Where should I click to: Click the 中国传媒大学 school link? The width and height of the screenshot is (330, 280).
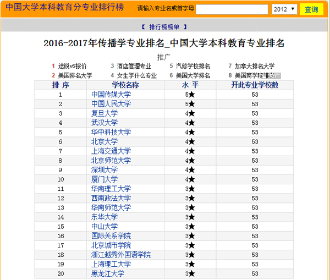pyautogui.click(x=111, y=95)
